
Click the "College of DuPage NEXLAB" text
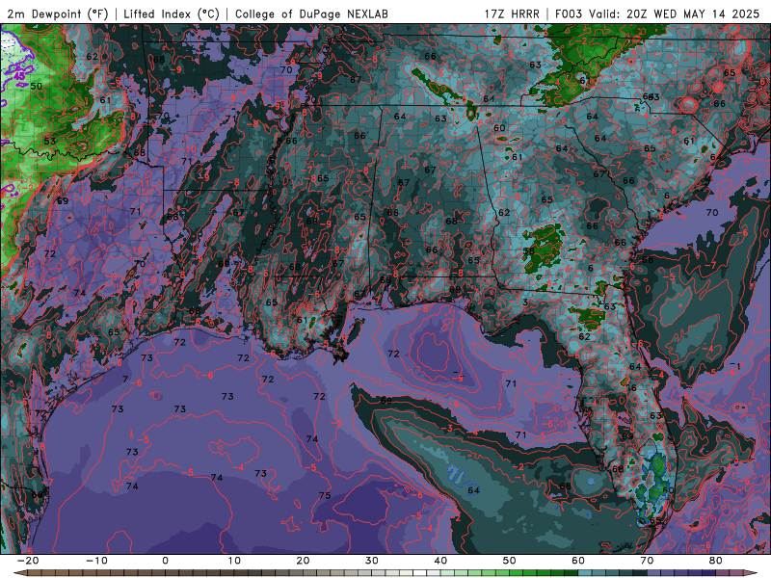pyautogui.click(x=311, y=13)
